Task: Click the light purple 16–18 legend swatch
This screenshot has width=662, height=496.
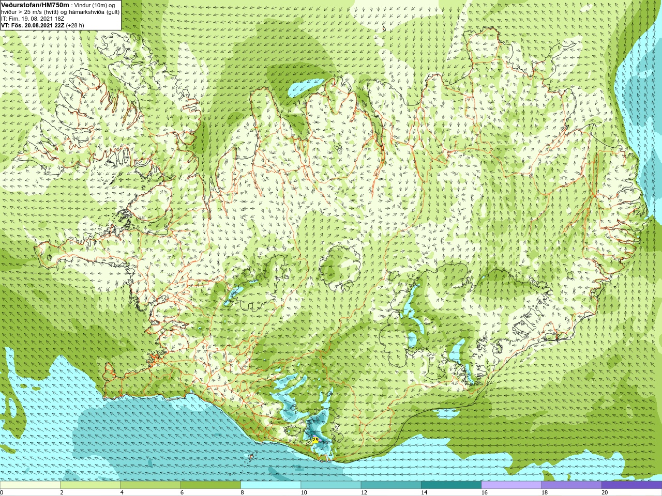Action: click(511, 485)
